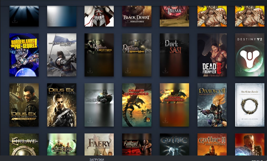Open Deus Ex Mankind Divided cover
This screenshot has width=267, height=161.
(x=62, y=105)
